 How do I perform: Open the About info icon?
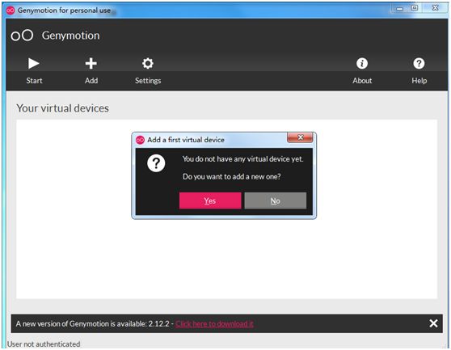click(362, 63)
